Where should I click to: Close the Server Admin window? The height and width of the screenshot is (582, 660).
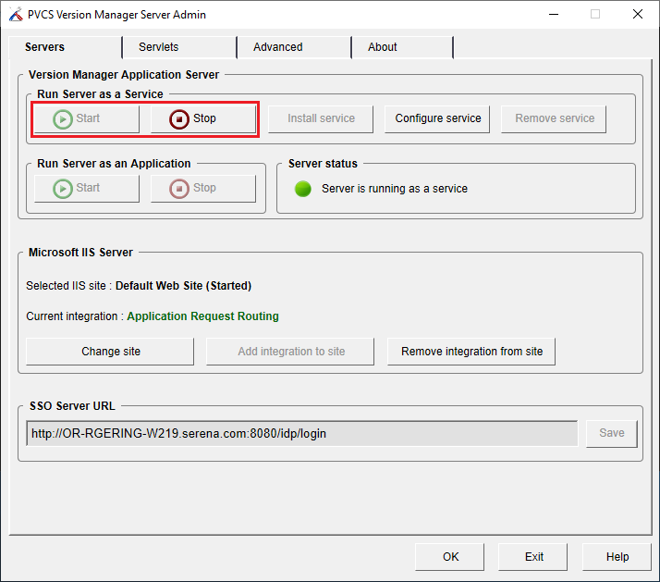pos(638,14)
